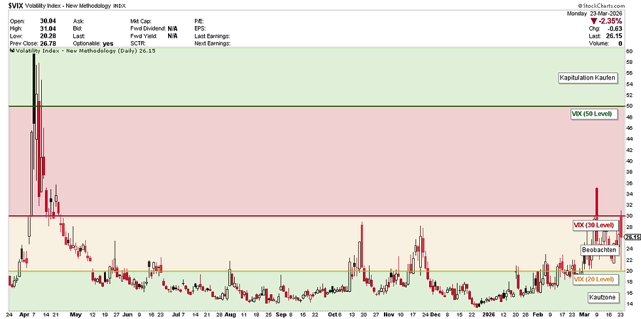The image size is (641, 319).
Task: Click the -2.35% percent change value
Action: coord(611,22)
